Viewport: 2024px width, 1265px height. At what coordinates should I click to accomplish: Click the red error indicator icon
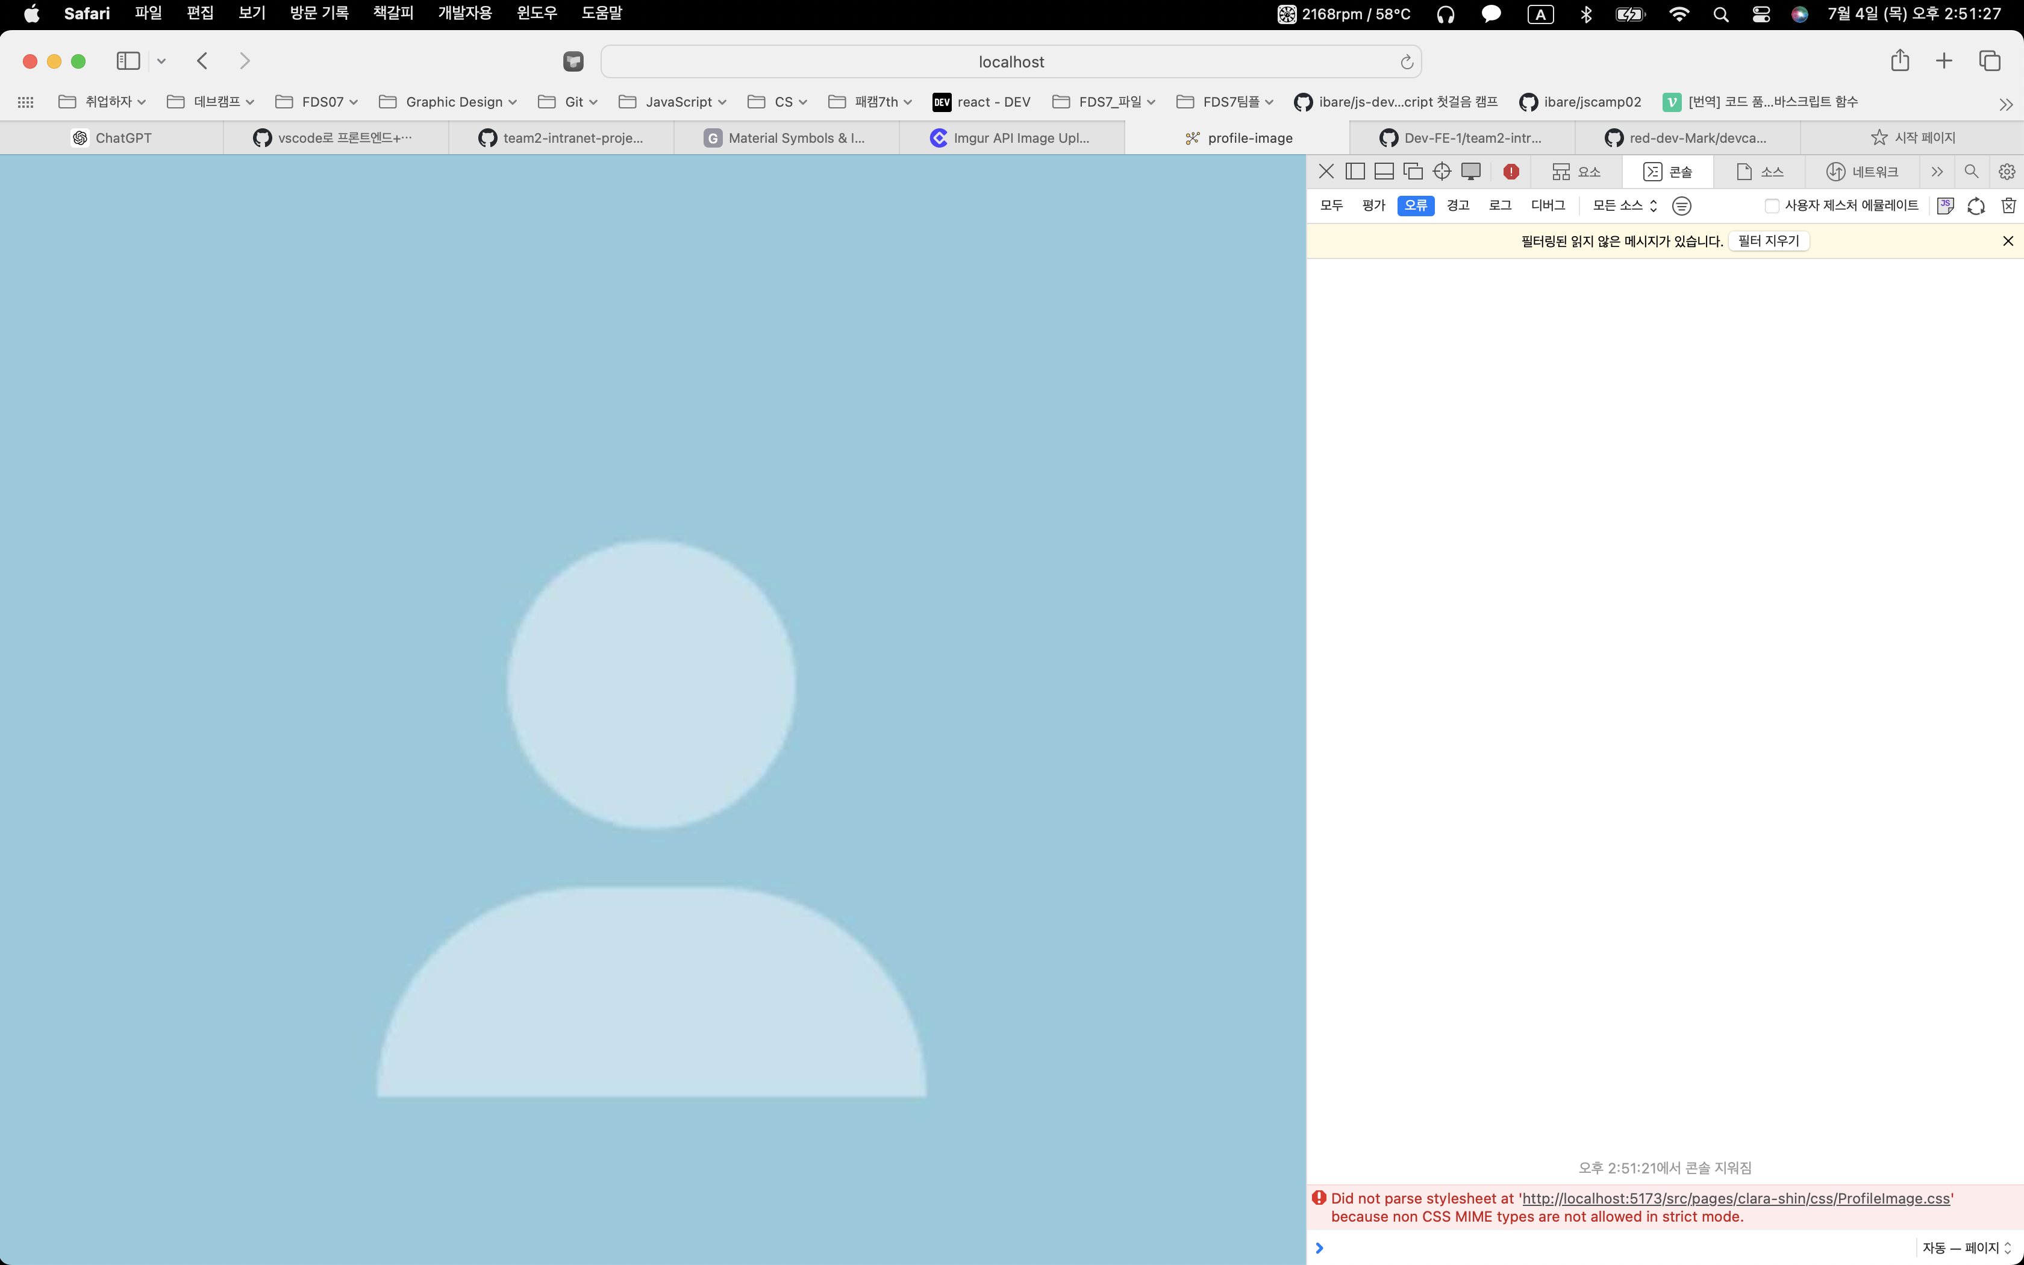pos(1511,172)
